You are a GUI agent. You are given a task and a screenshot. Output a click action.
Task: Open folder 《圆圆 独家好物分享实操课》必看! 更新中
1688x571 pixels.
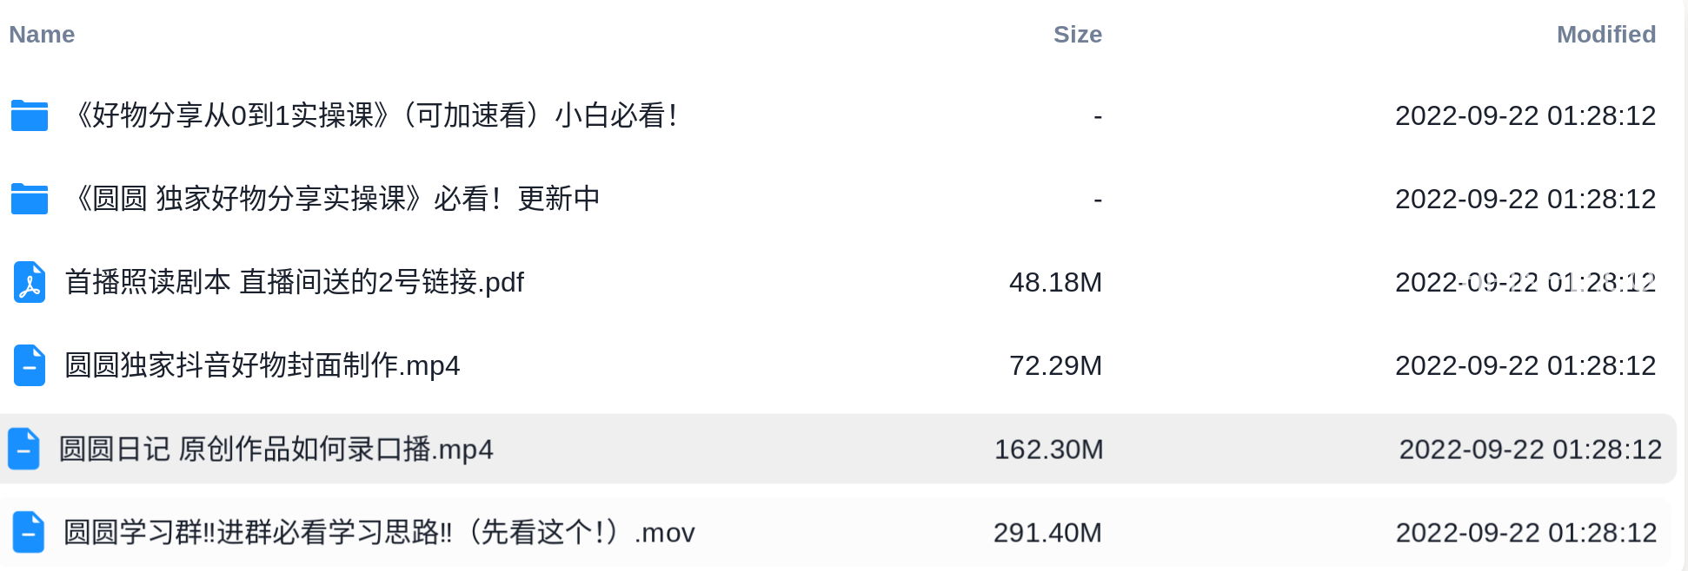[336, 199]
